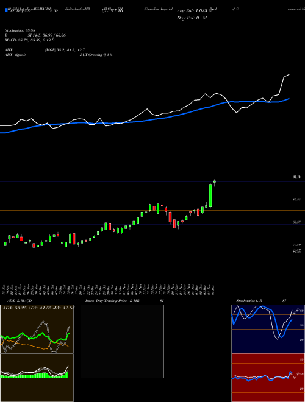Viewport: 305px width, 402px height.
Task: Open the ADX indicator chart panel
Action: (x=37, y=329)
